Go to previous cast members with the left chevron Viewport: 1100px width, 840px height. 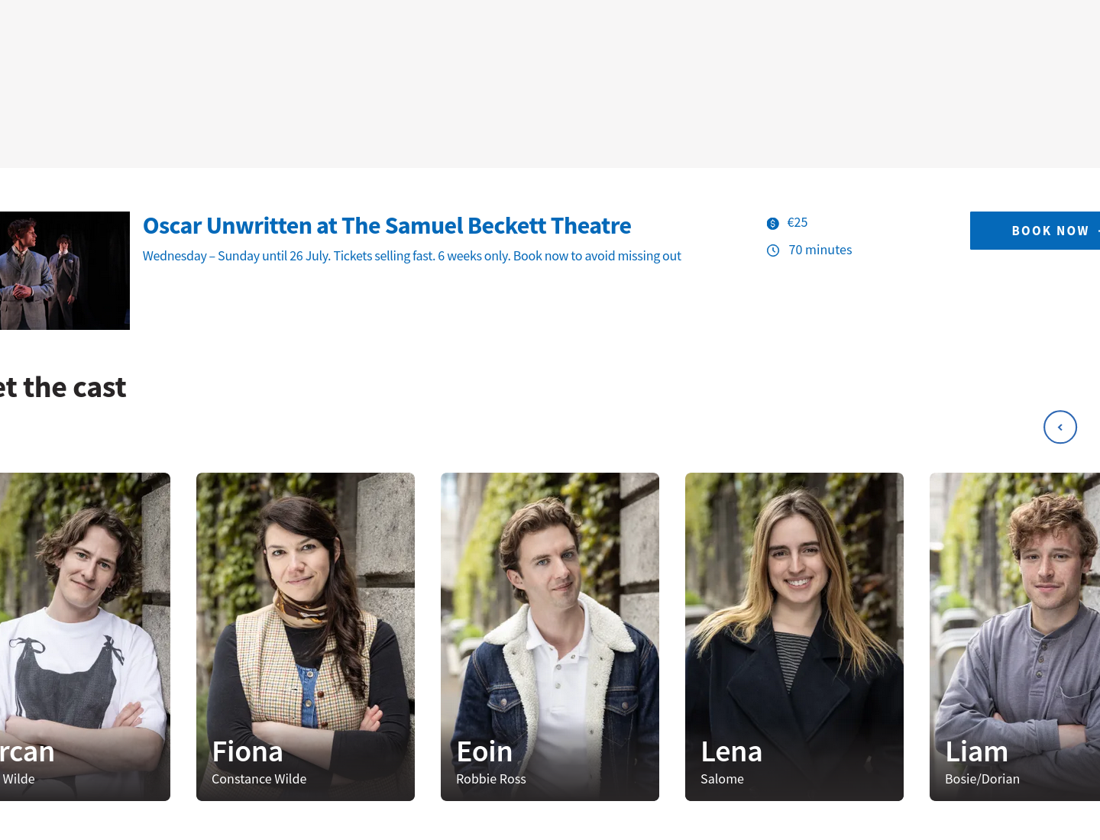[x=1060, y=427]
